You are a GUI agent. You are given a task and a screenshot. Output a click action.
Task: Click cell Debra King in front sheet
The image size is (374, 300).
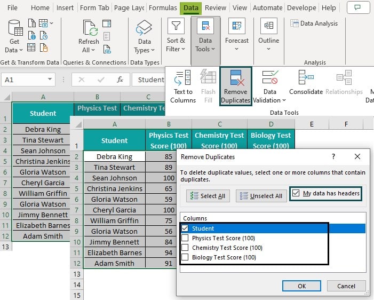pos(115,156)
